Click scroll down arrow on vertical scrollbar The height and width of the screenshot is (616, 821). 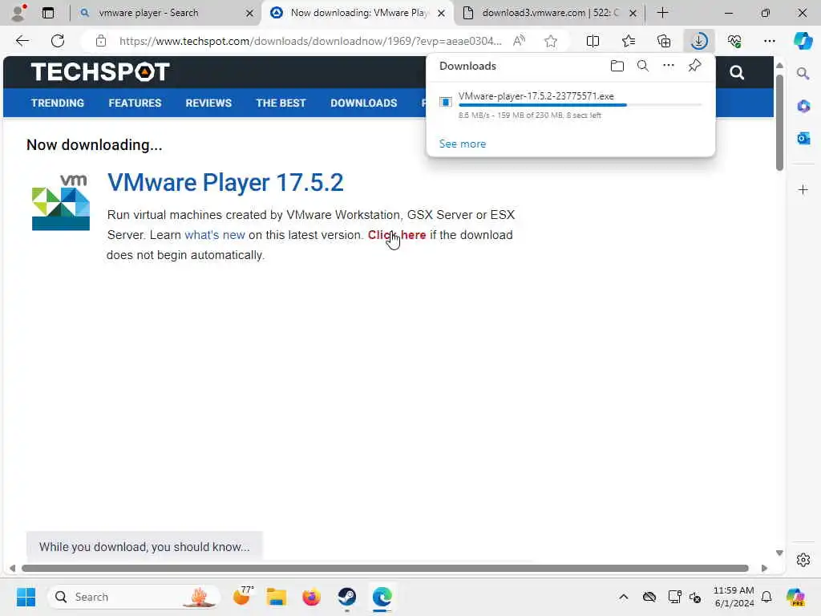(779, 553)
